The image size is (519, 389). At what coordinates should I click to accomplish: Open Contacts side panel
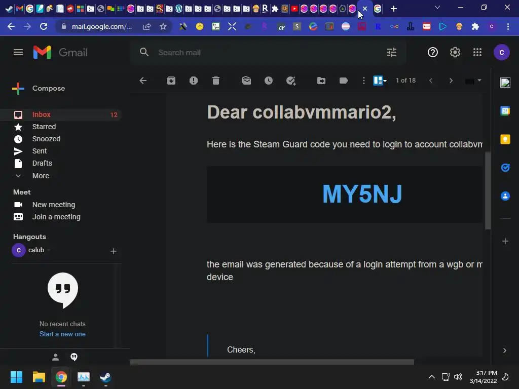505,196
